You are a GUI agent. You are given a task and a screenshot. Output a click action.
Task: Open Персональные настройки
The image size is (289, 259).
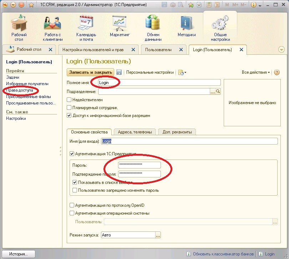150,72
